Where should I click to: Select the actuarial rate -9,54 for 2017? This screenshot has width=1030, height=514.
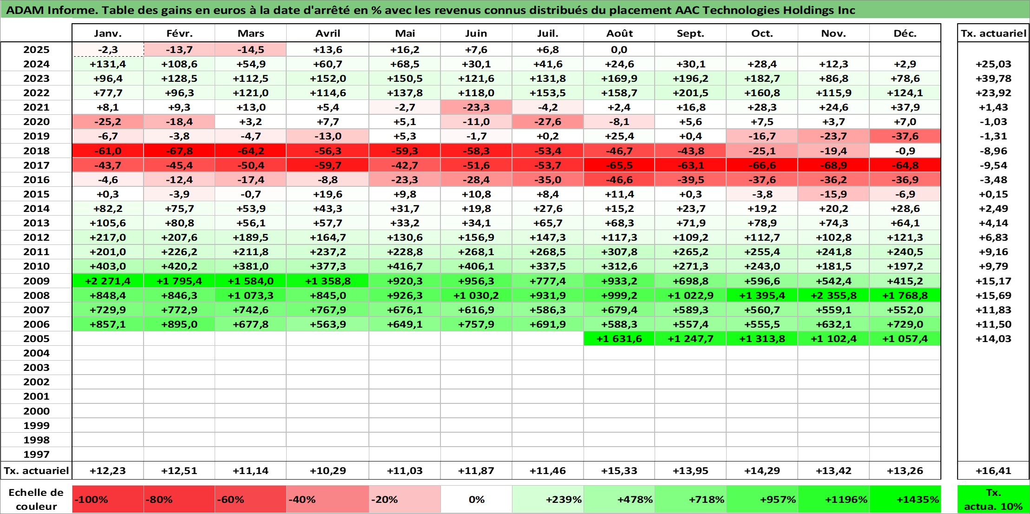[x=993, y=165]
